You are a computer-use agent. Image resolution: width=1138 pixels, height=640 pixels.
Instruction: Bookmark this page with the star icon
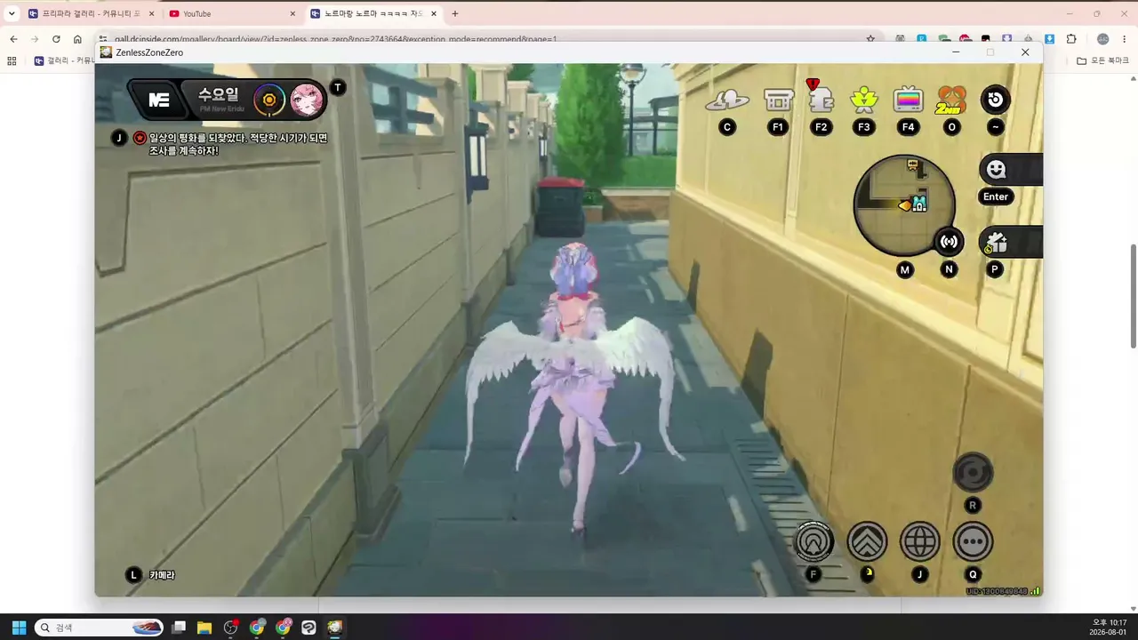tap(870, 39)
